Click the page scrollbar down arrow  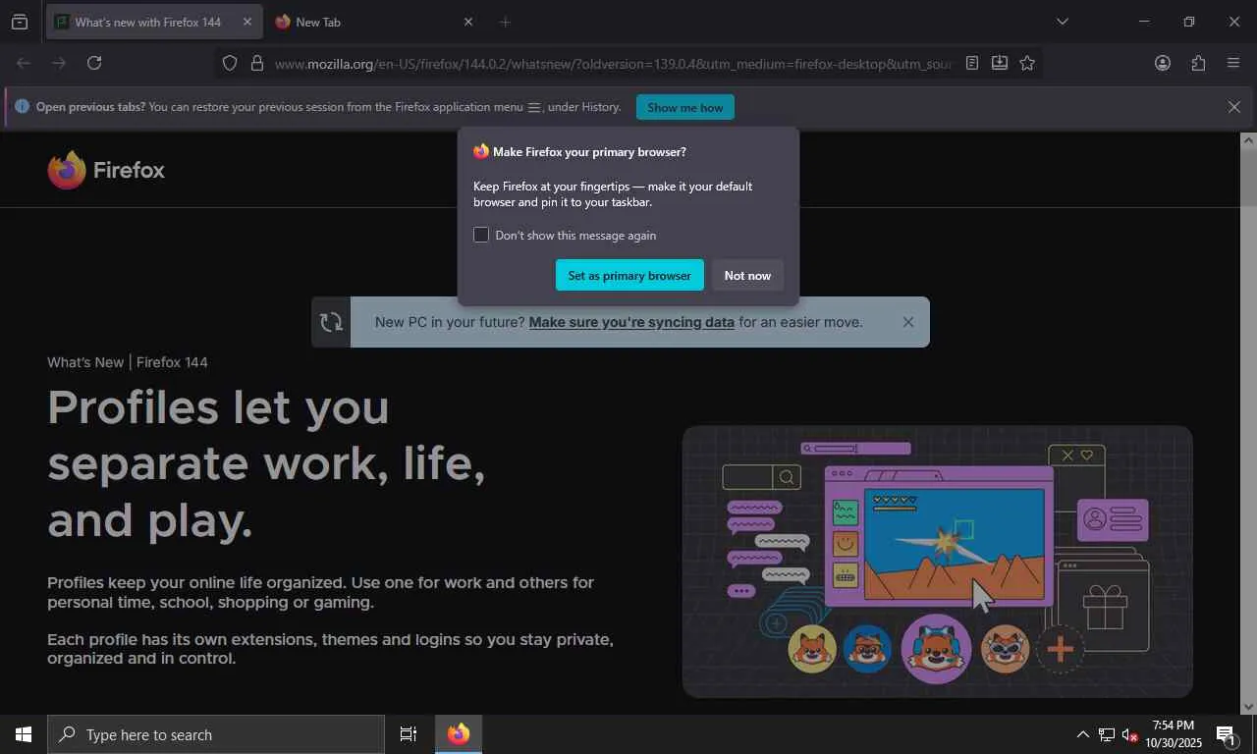1249,706
